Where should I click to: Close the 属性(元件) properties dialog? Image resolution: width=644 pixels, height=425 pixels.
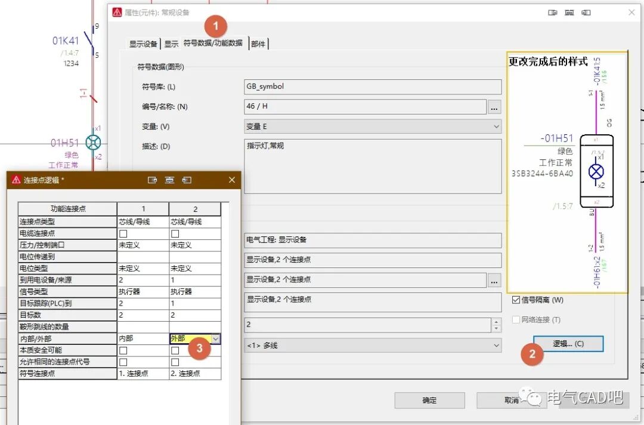[x=631, y=13]
